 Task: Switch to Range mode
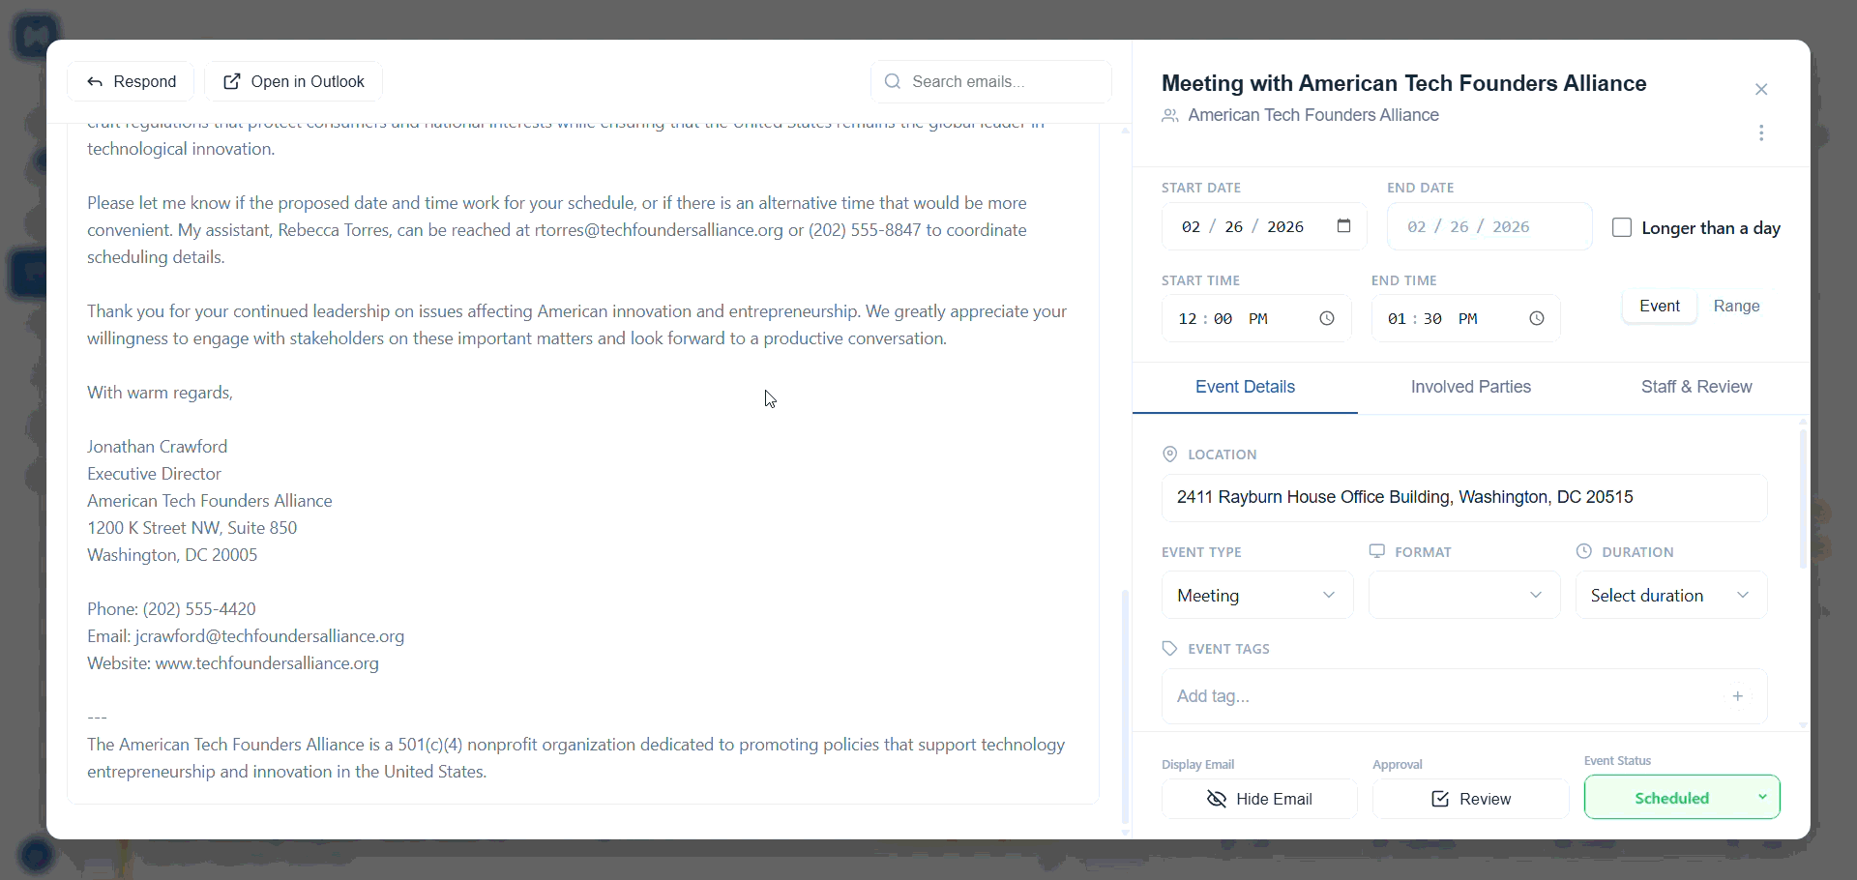1736,307
